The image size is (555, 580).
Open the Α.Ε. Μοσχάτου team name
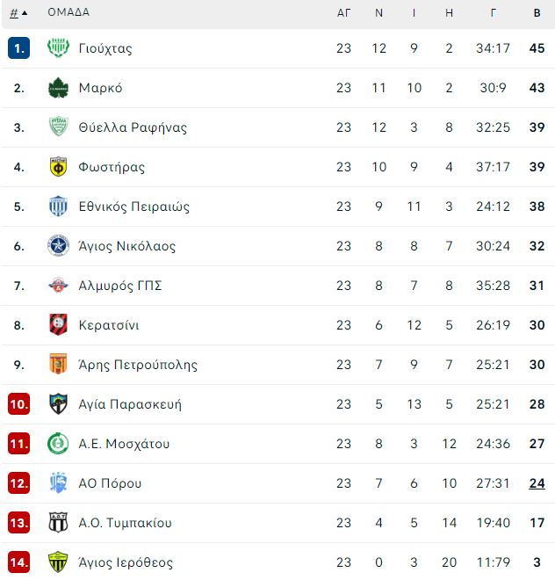pyautogui.click(x=124, y=444)
